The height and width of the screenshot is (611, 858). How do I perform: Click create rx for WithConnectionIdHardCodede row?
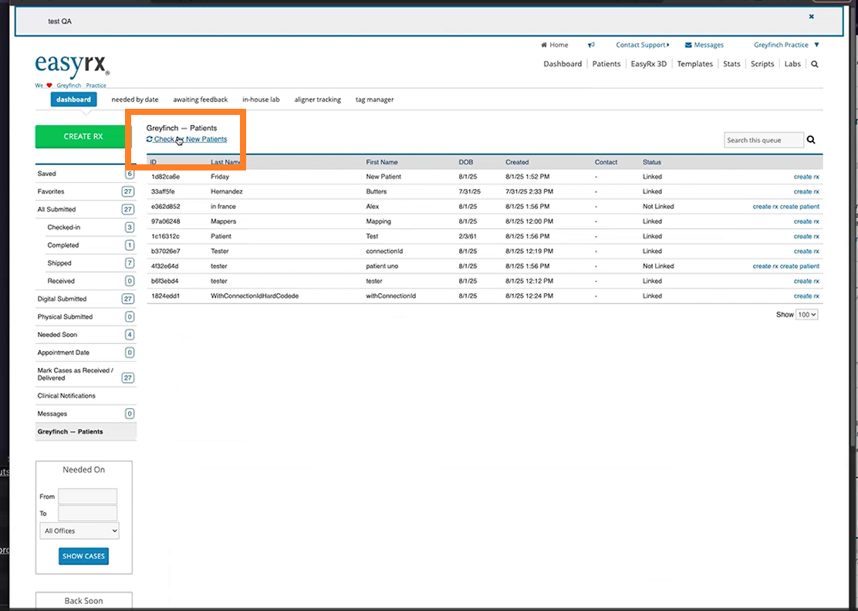806,296
